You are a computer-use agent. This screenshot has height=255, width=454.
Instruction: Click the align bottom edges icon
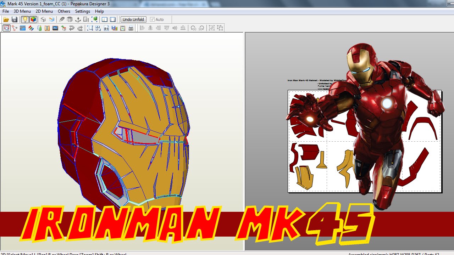183,28
